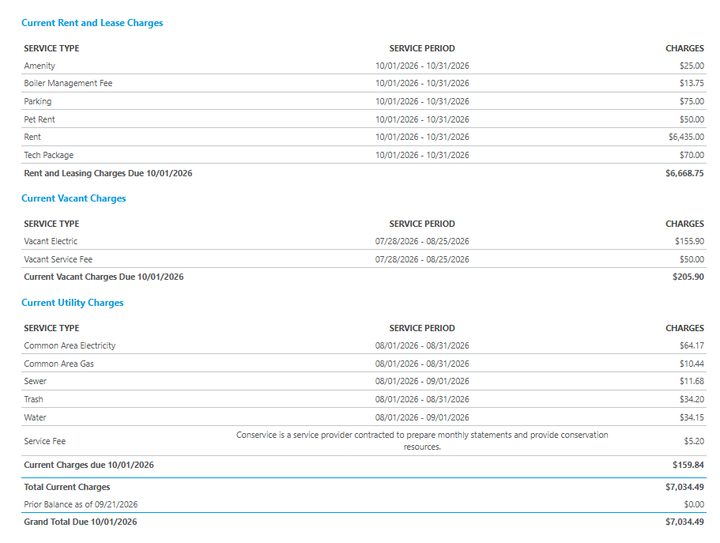The image size is (720, 543).
Task: Select the $0.00 prior balance amount
Action: click(694, 504)
